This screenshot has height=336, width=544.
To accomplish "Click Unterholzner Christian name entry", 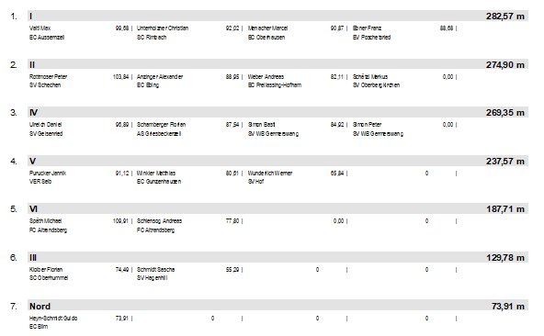I will pos(163,28).
